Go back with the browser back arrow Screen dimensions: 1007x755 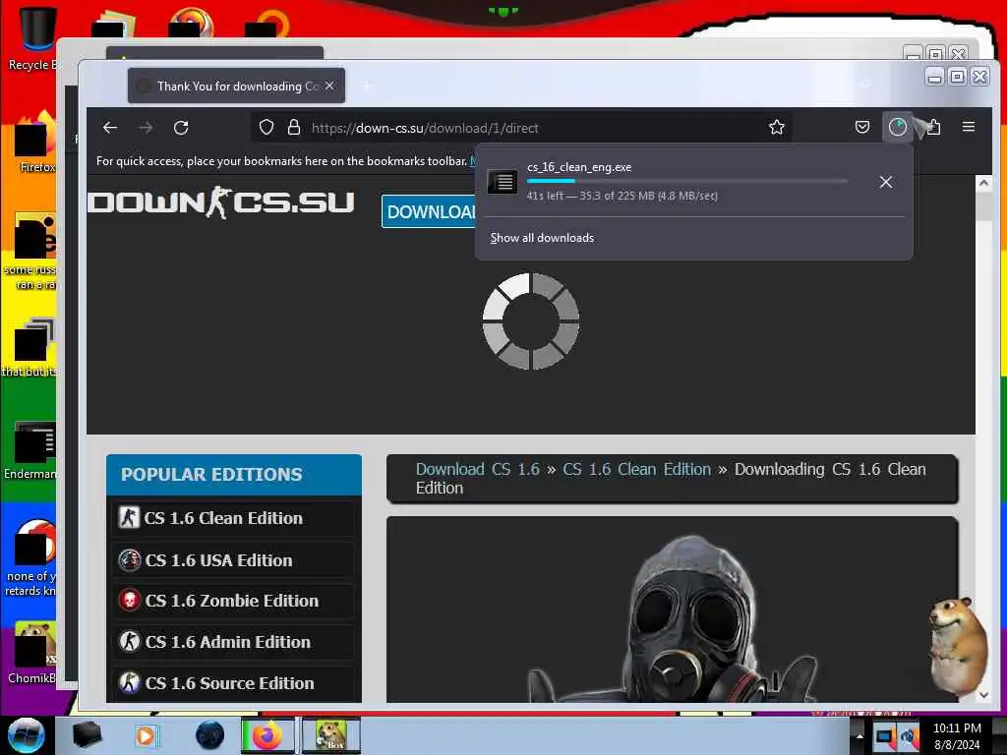pyautogui.click(x=110, y=128)
